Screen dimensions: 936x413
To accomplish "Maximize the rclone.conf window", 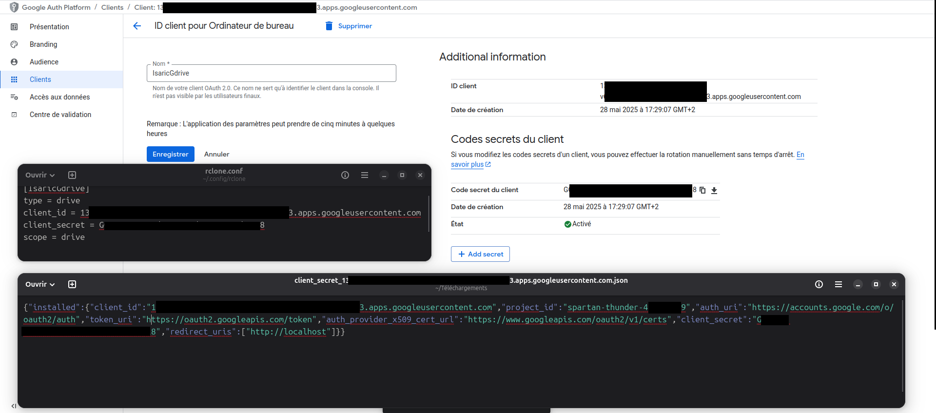I will 402,175.
